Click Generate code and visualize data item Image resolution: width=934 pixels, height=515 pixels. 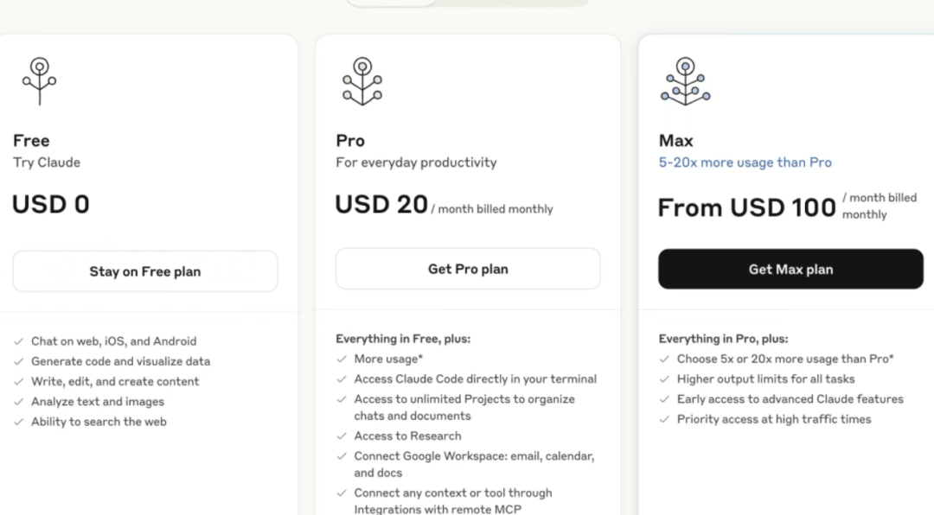(120, 361)
